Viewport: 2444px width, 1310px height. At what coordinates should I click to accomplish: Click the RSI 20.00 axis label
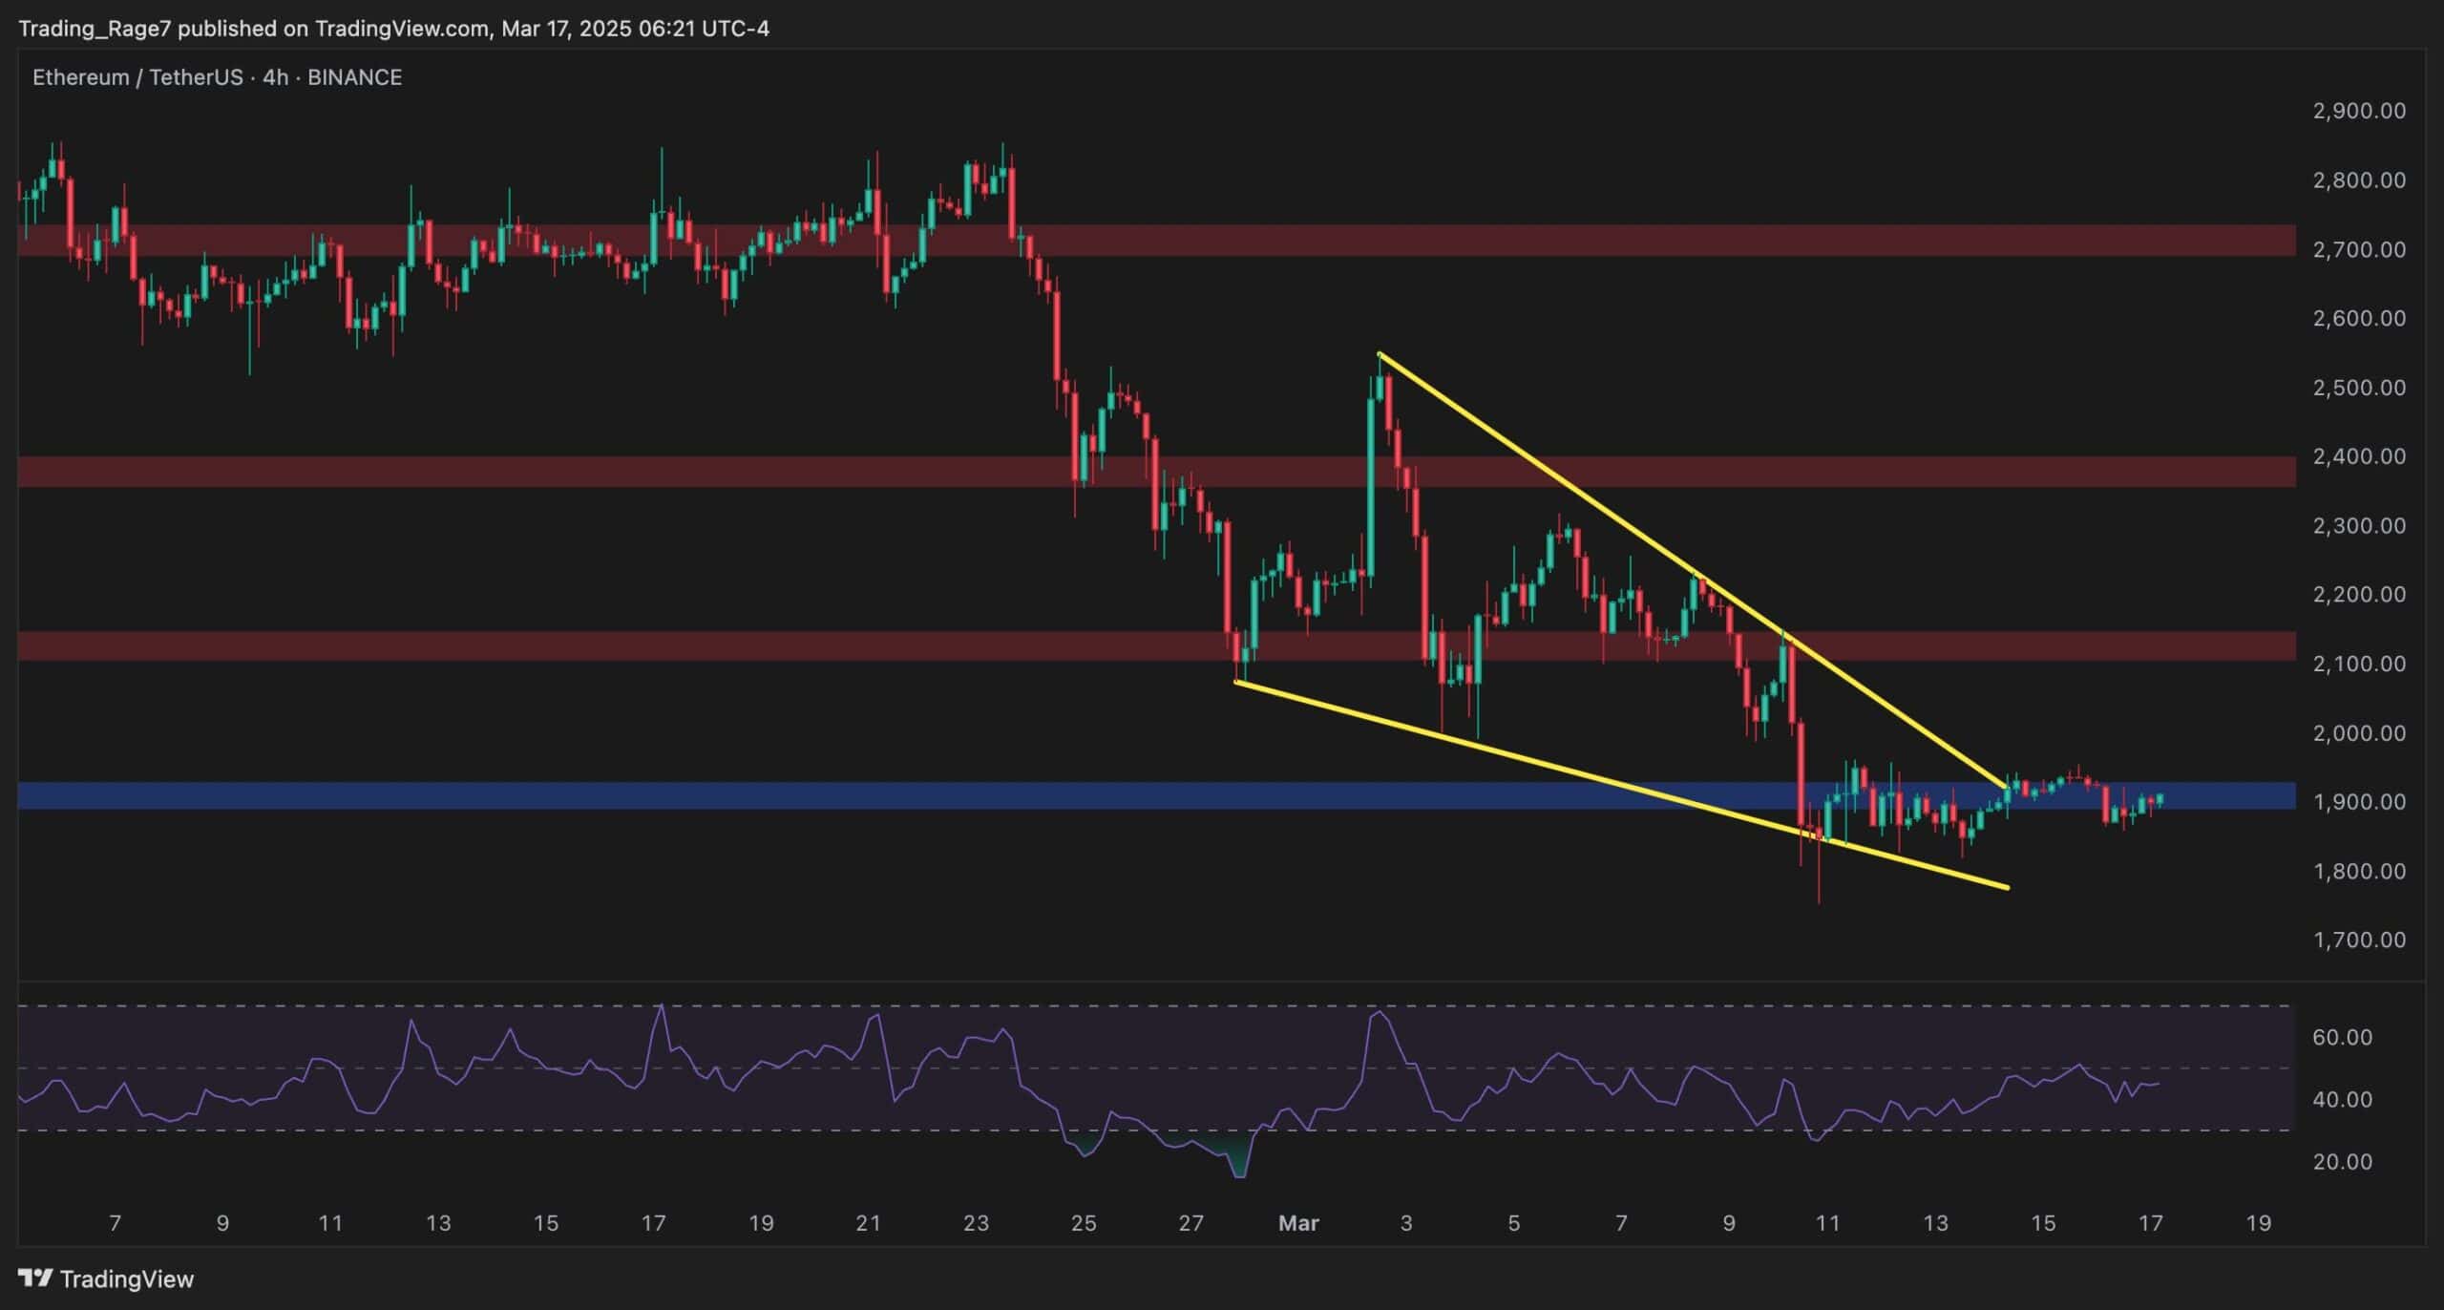coord(2342,1162)
